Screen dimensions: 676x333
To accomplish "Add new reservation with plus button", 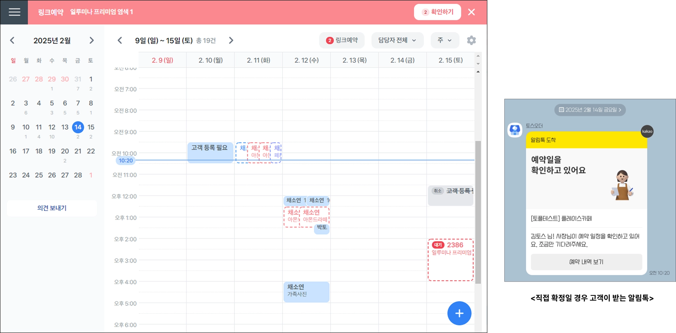I will (x=459, y=313).
